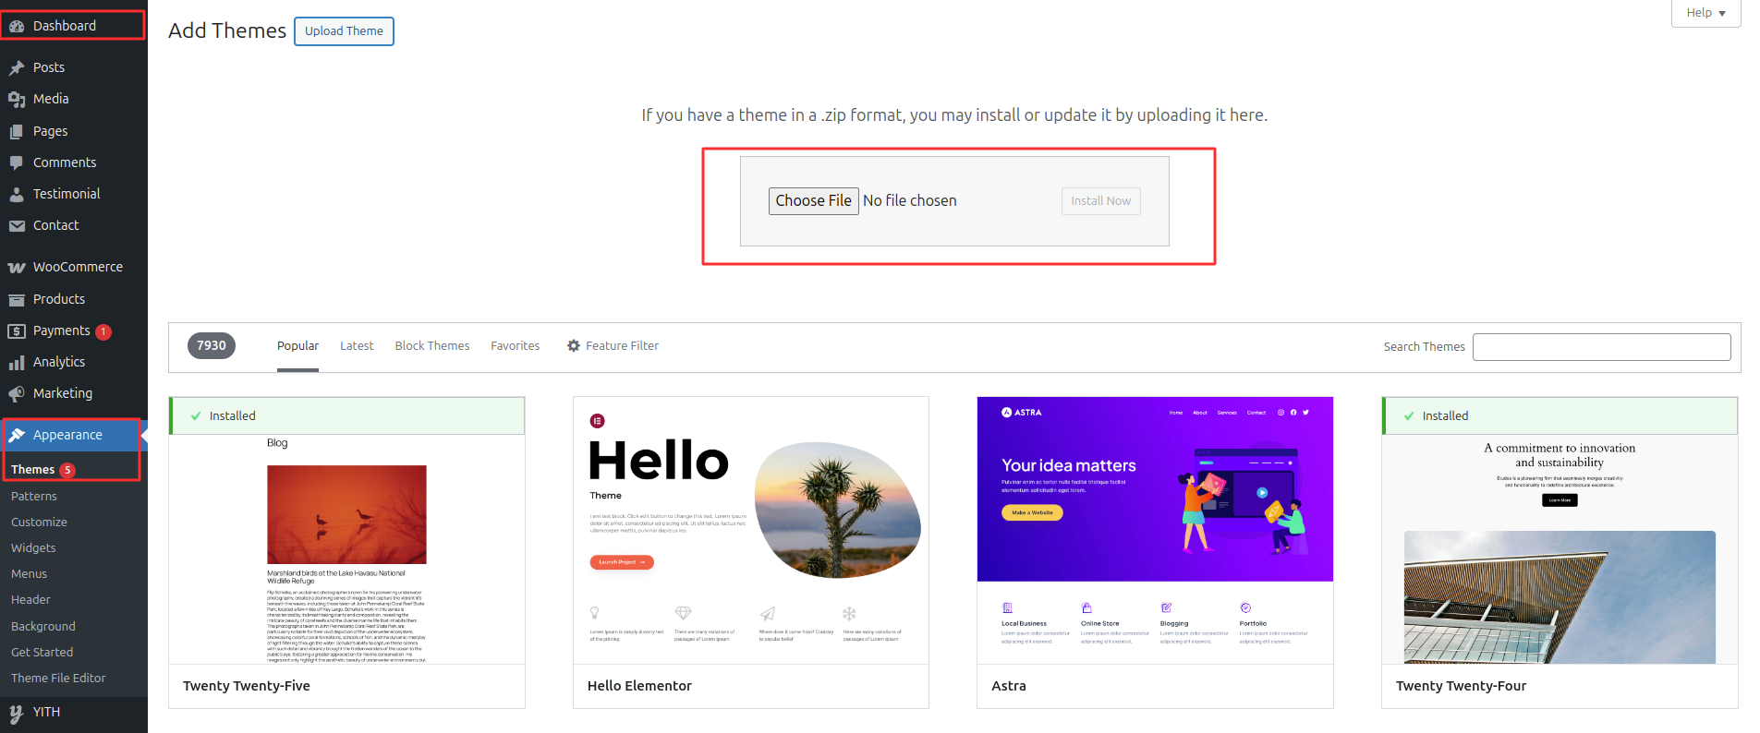Viewport: 1760px width, 733px height.
Task: Click the Payments icon showing notification badge
Action: point(18,330)
